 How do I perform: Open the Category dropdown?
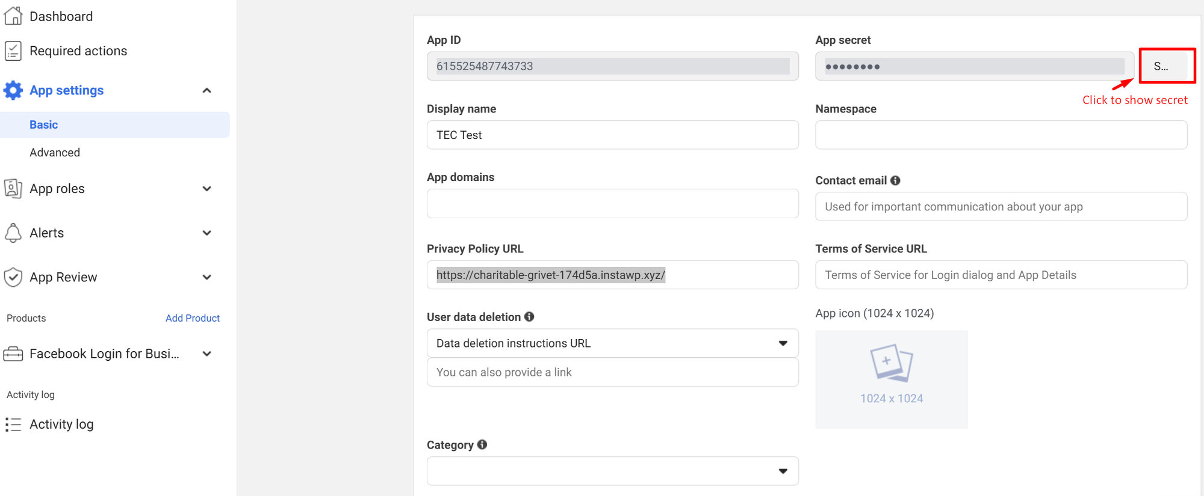coord(612,471)
